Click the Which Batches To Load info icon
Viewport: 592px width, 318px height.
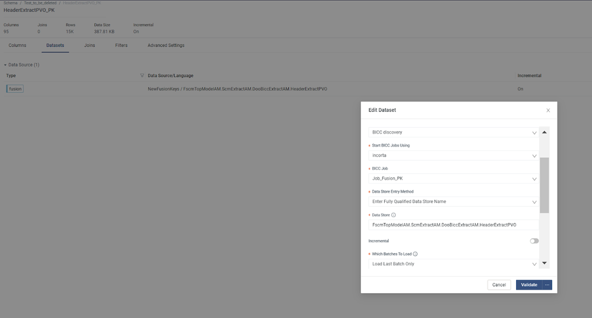[x=415, y=254]
